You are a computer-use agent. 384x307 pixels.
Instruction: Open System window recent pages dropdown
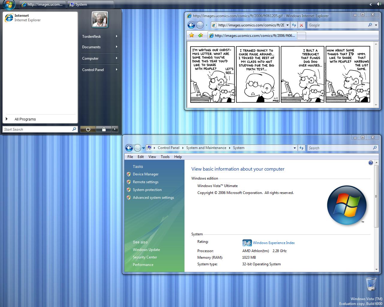(143, 148)
